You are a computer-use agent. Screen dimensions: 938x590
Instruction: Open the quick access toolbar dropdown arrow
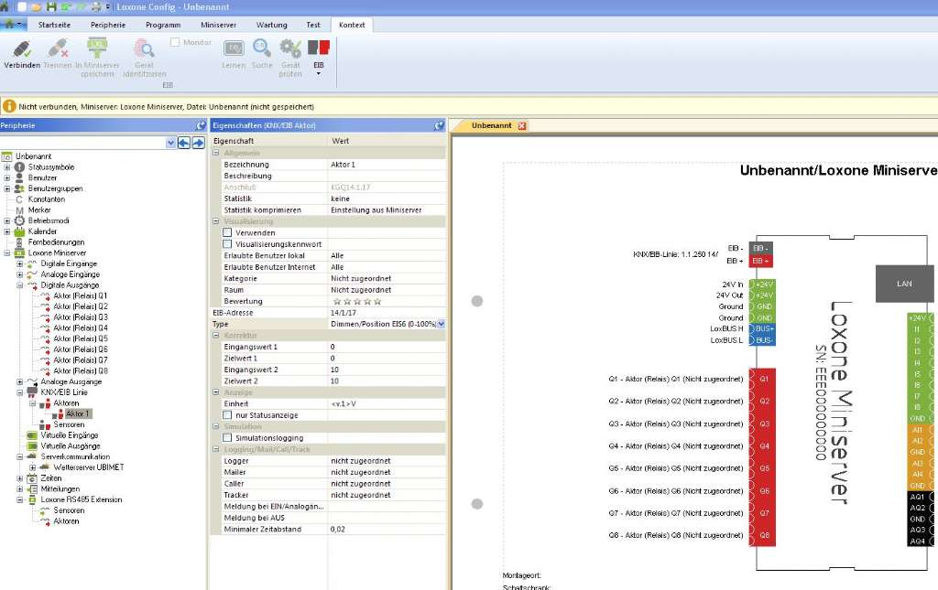[x=108, y=7]
